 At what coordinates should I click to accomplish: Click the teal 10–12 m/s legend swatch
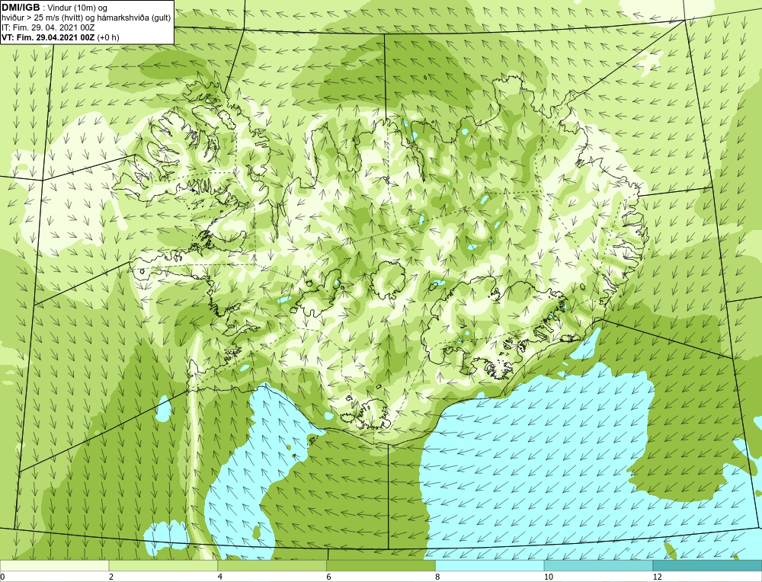pos(599,565)
